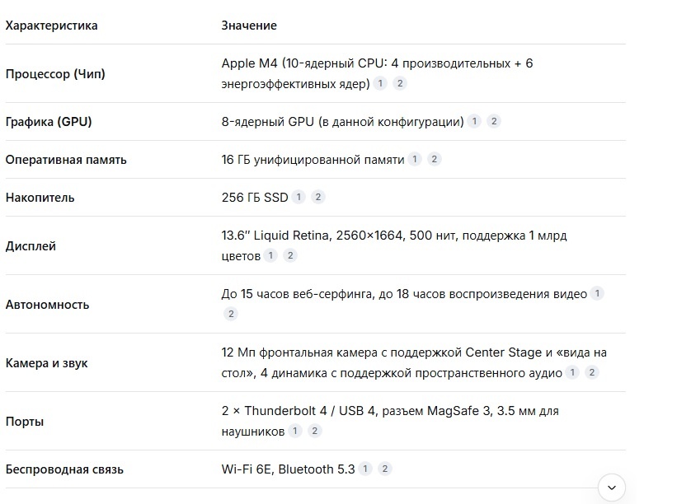Image resolution: width=677 pixels, height=504 pixels.
Task: Click citation 1 next to Bluetooth 5.3
Action: click(365, 469)
